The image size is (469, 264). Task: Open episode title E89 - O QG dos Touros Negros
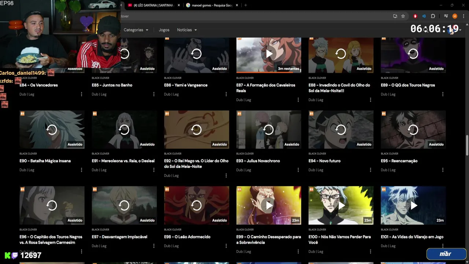point(408,85)
